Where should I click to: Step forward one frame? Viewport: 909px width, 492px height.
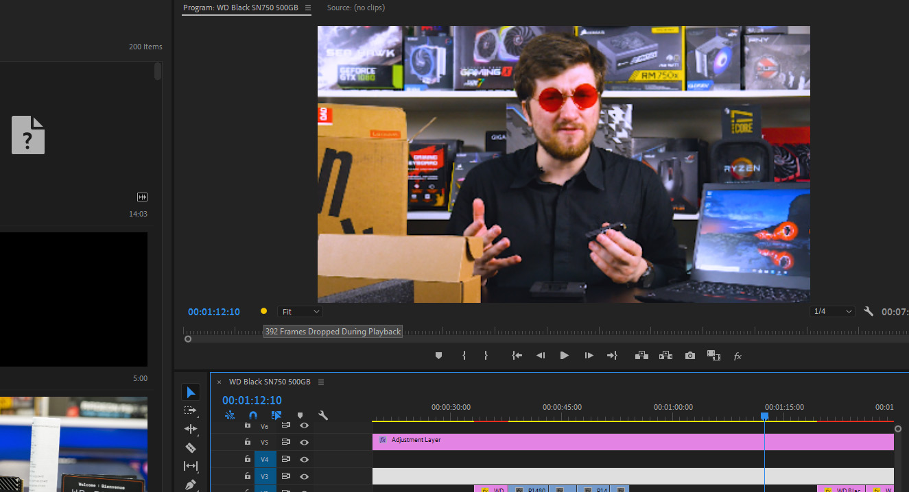pyautogui.click(x=589, y=356)
